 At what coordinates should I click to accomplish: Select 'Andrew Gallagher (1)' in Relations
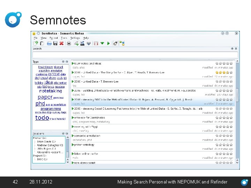click(x=50, y=145)
